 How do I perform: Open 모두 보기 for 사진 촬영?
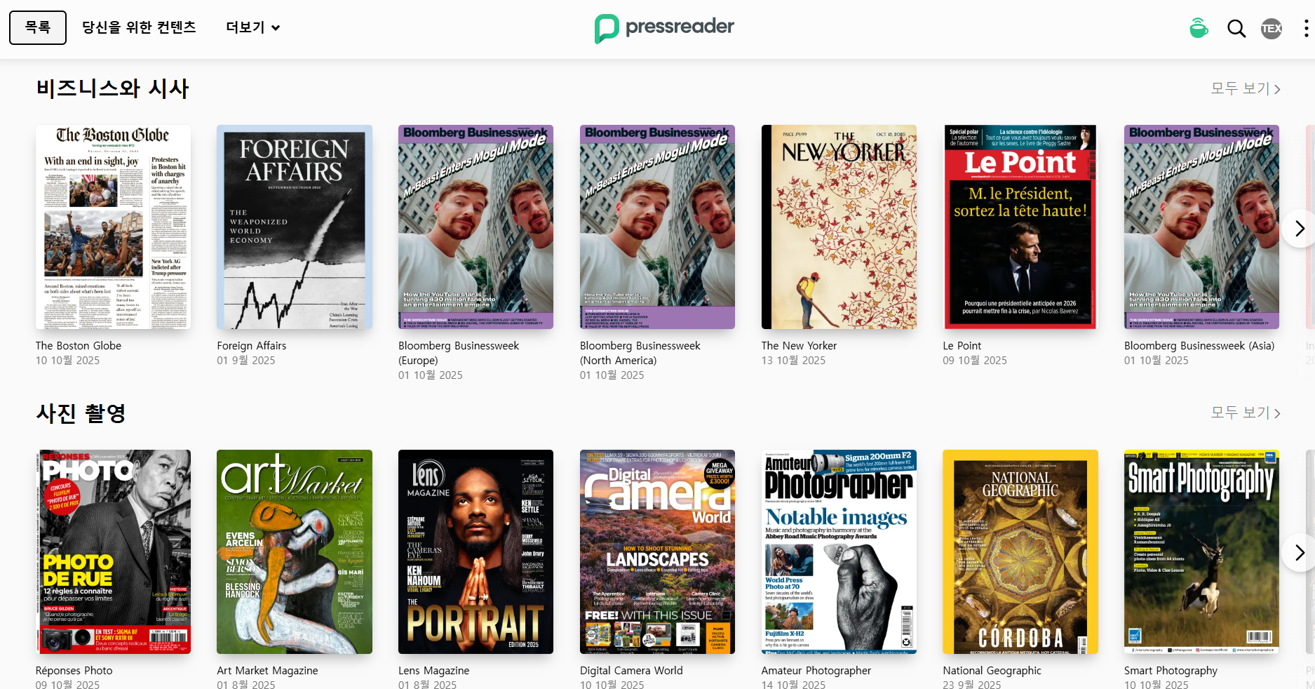coord(1245,413)
